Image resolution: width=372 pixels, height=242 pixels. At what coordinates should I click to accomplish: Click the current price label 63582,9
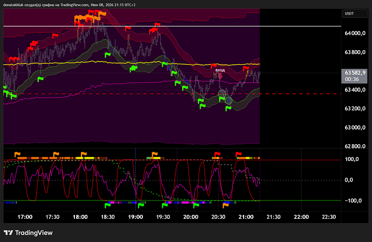click(x=355, y=73)
